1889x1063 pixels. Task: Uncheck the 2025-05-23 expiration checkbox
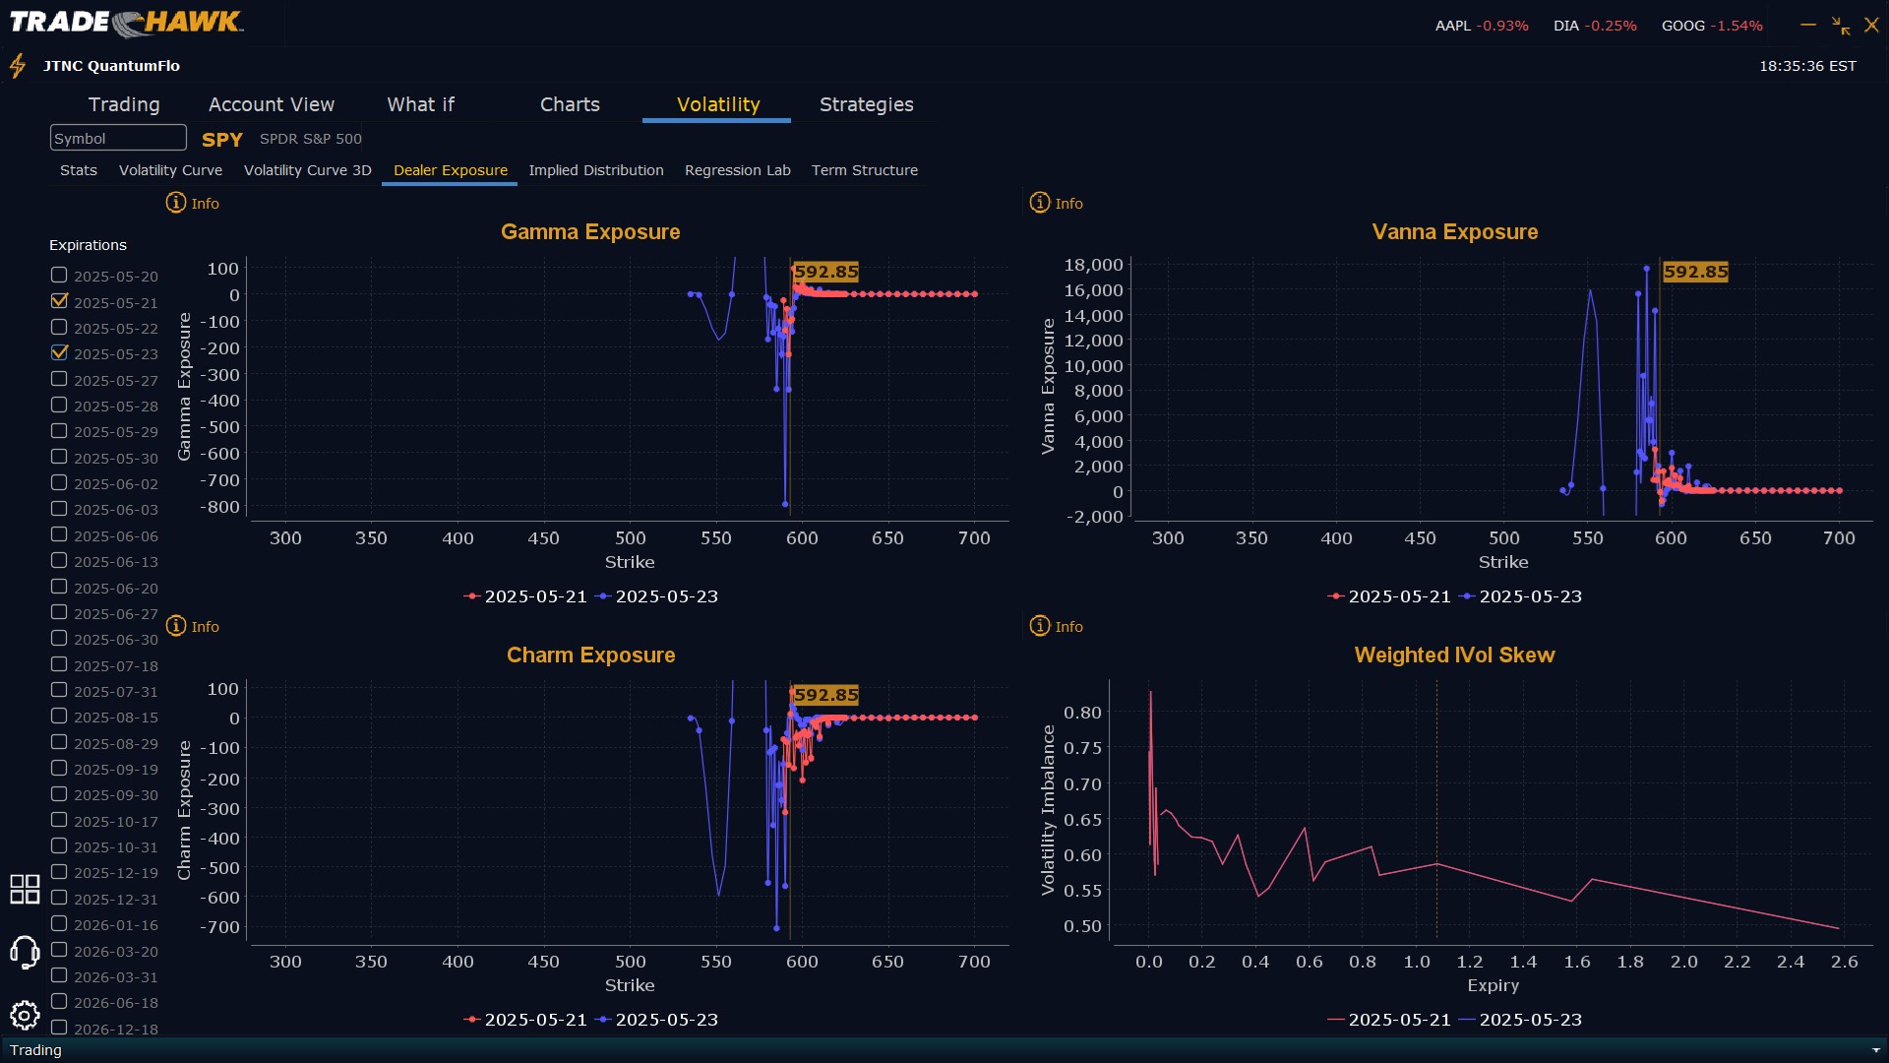(x=59, y=352)
